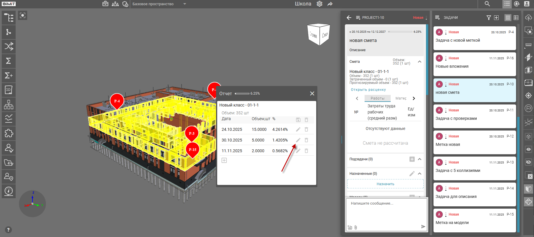The width and height of the screenshot is (534, 237).
Task: Delete the 24.10.2025 report entry
Action: click(306, 129)
